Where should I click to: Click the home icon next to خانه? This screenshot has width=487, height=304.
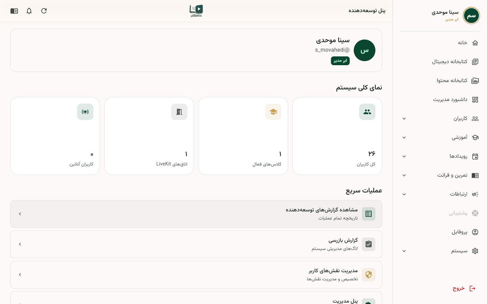475,43
